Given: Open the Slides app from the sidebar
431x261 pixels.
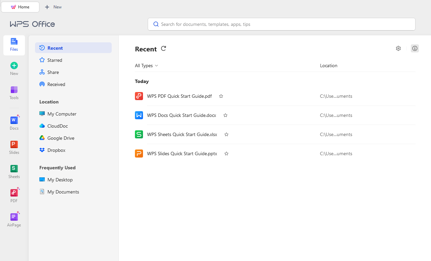Looking at the screenshot, I should coord(14,146).
